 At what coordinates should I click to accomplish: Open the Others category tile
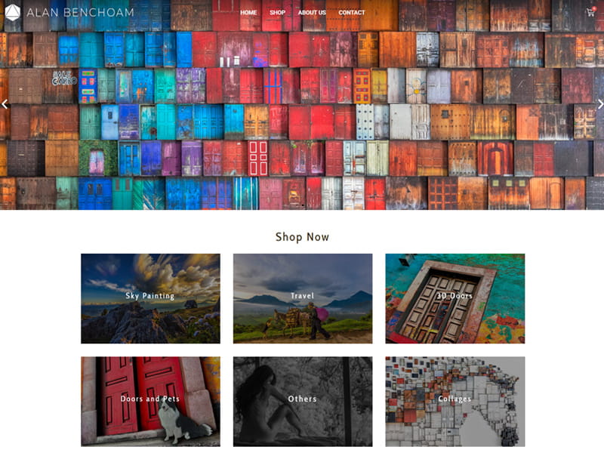303,402
